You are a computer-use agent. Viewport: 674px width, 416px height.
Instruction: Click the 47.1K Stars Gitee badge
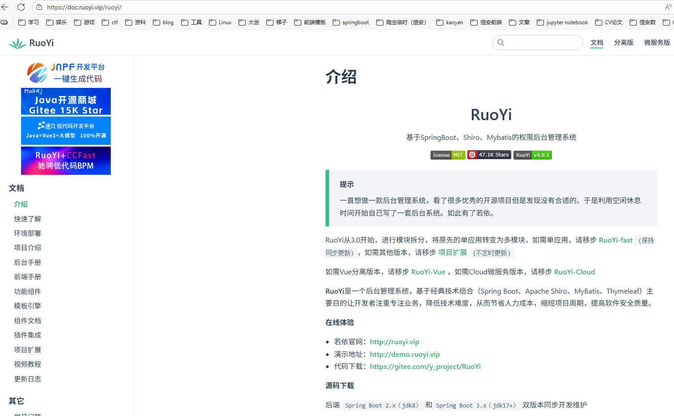click(x=489, y=155)
